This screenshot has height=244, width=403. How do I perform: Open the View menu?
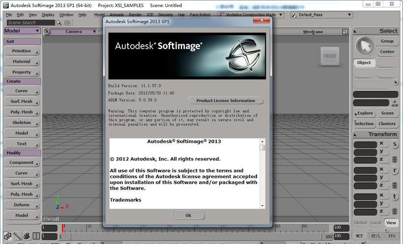[x=32, y=15]
